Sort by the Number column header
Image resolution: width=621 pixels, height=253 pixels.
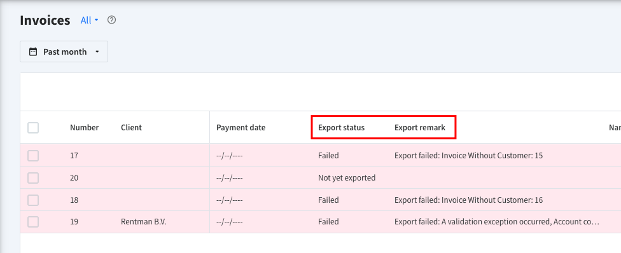(85, 128)
